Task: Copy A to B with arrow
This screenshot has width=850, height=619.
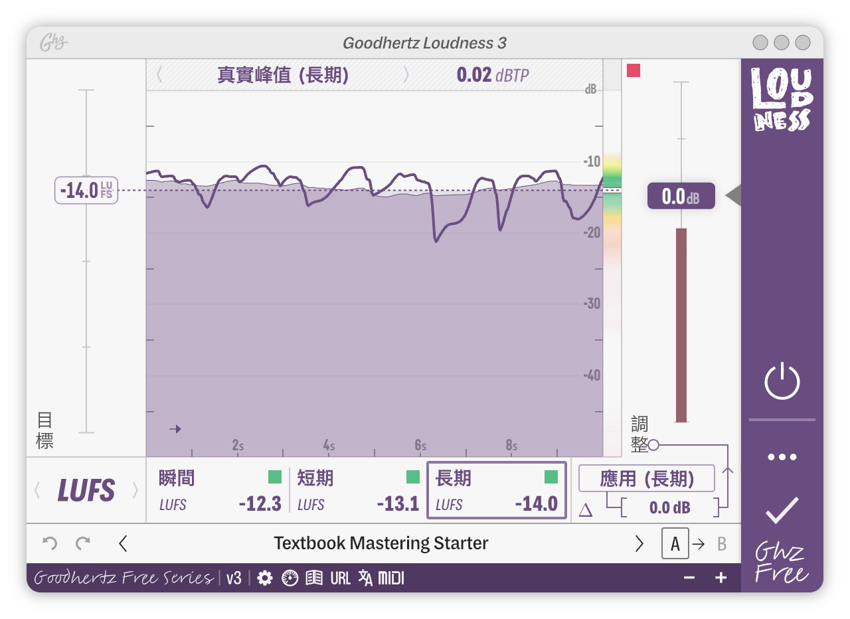Action: coord(699,544)
